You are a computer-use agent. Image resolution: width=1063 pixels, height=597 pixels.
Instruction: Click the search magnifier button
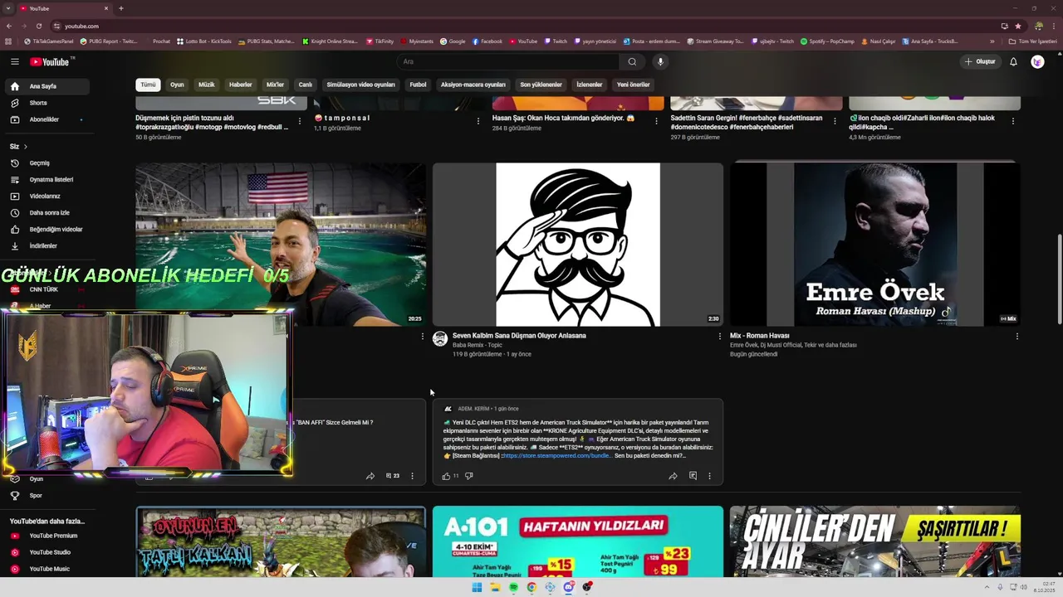click(632, 61)
